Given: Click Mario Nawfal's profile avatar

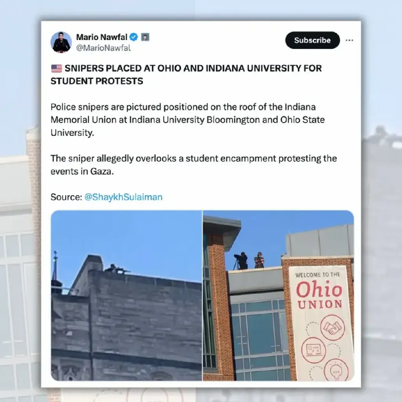Looking at the screenshot, I should pyautogui.click(x=61, y=42).
